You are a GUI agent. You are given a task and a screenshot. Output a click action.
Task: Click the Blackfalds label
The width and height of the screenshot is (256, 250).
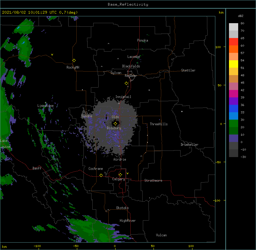point(131,66)
